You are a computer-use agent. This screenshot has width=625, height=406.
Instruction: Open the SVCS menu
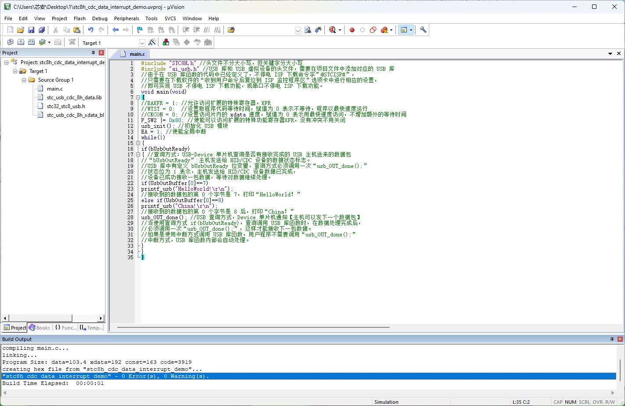170,18
